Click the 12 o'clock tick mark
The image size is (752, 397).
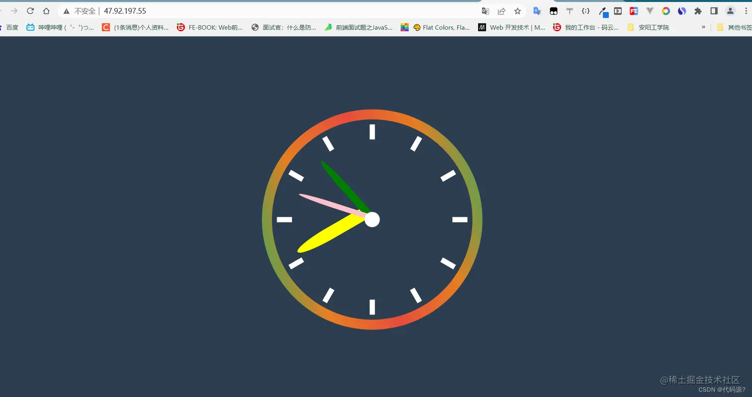(372, 132)
